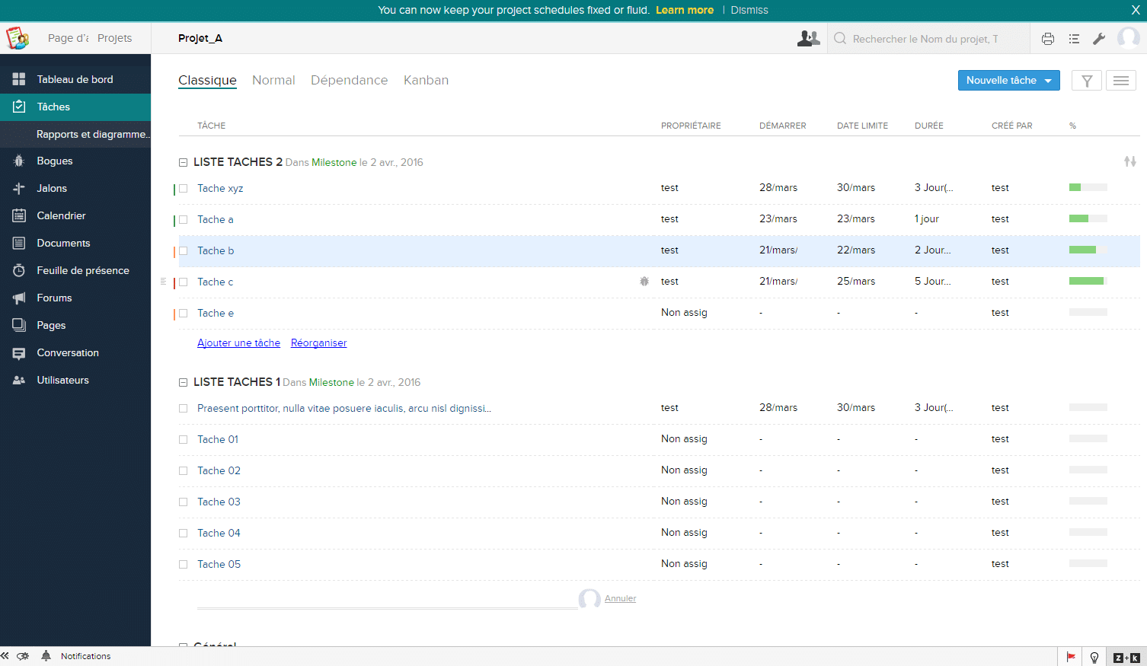Viewport: 1147px width, 666px height.
Task: Select the checkbox for Praesent porttitor task
Action: click(183, 408)
